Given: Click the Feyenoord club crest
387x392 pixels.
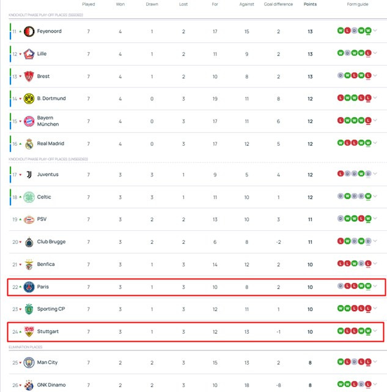Looking at the screenshot, I should point(29,31).
